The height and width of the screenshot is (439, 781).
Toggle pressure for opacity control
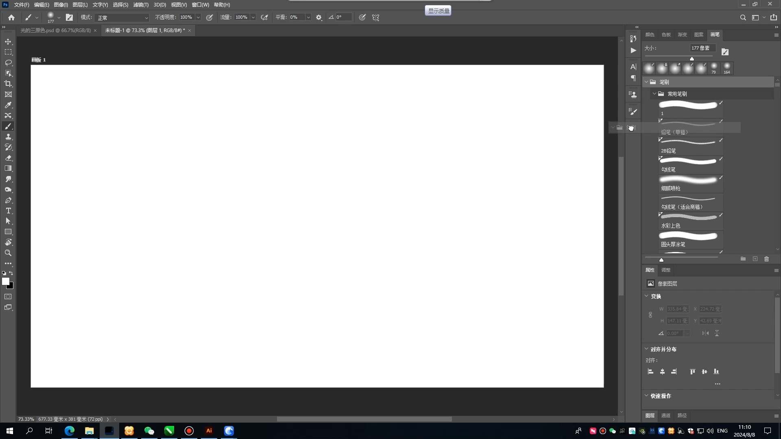pos(209,17)
